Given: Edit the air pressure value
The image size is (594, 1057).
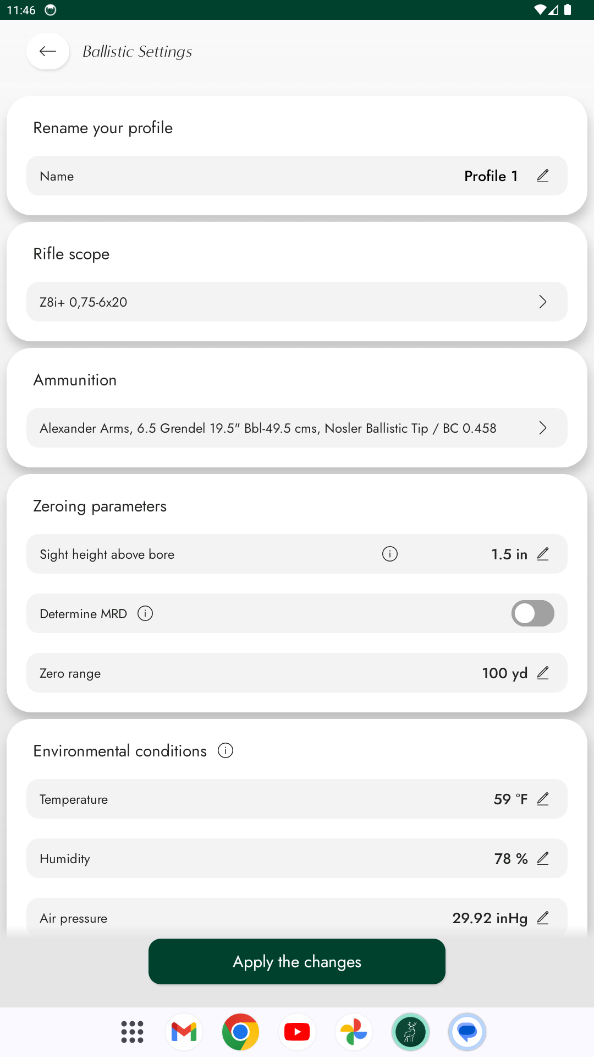Looking at the screenshot, I should [x=543, y=918].
